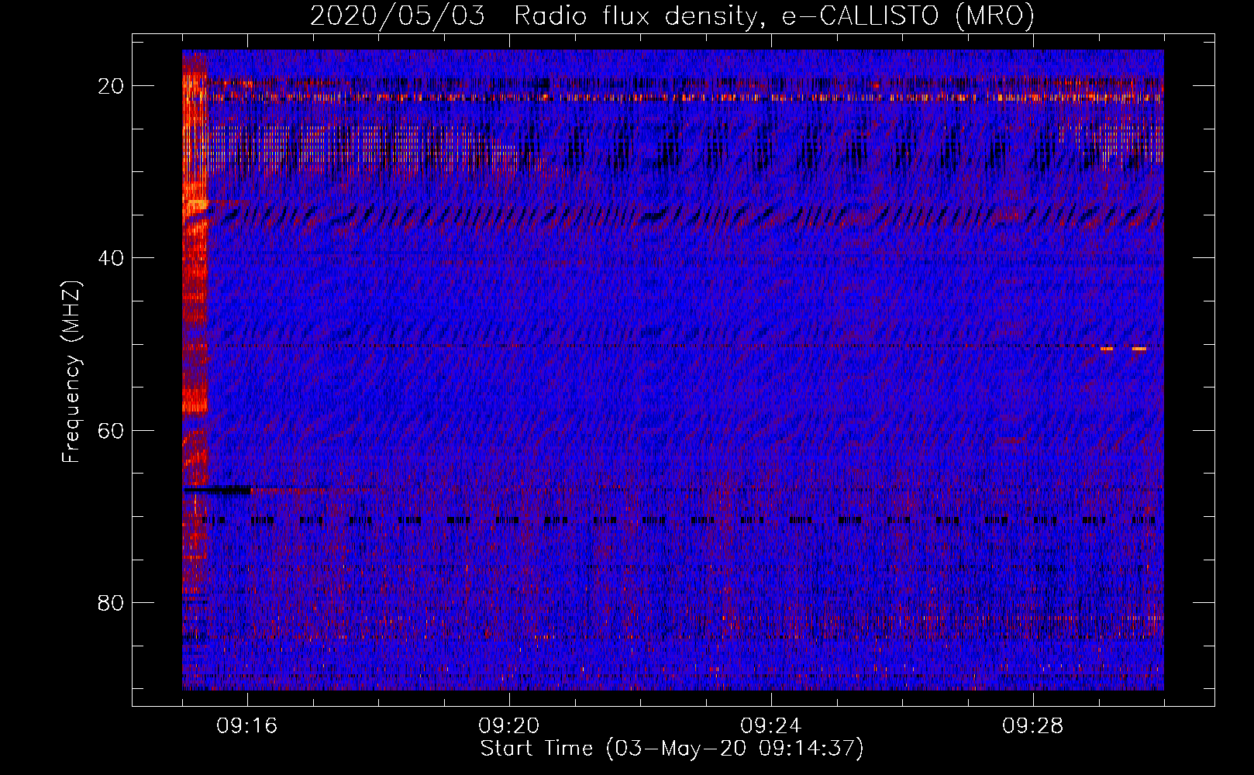Viewport: 1254px width, 775px height.
Task: Click the time tick label '09:16'
Action: 247,726
